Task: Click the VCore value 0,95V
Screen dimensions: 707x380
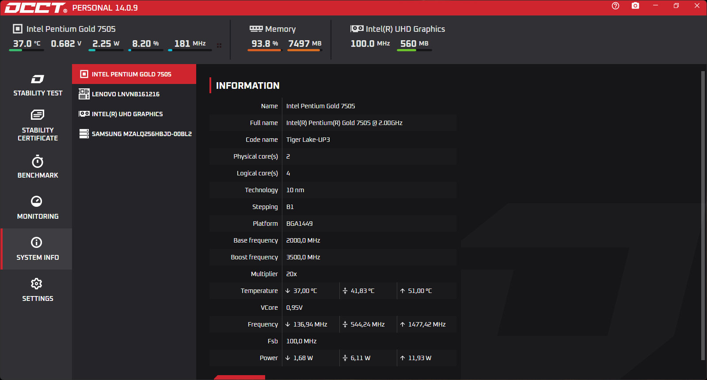Action: 294,308
